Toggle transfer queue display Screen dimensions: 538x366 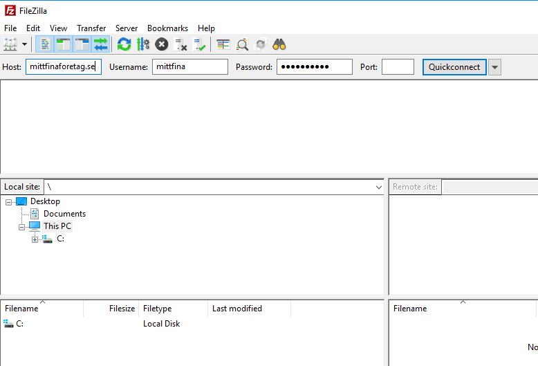(x=101, y=44)
